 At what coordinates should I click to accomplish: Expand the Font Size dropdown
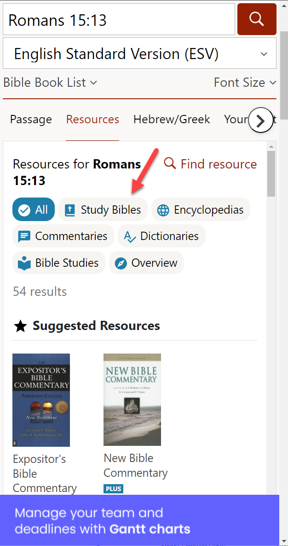(x=245, y=83)
